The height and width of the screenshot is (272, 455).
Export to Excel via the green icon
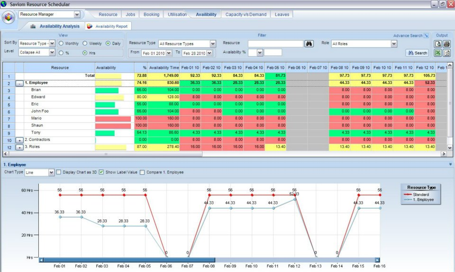pos(438,53)
